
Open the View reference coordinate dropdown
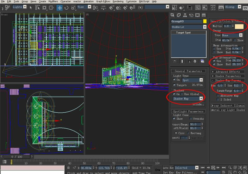click(x=89, y=7)
